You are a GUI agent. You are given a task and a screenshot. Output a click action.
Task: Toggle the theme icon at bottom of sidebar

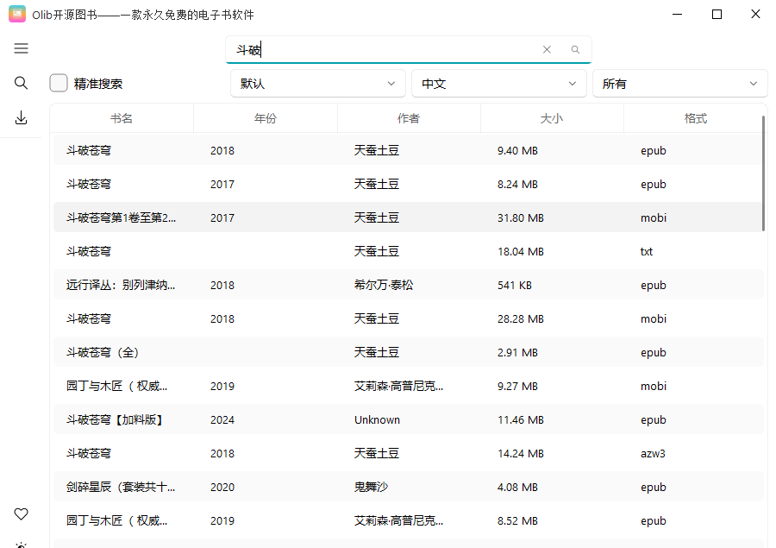[x=22, y=544]
